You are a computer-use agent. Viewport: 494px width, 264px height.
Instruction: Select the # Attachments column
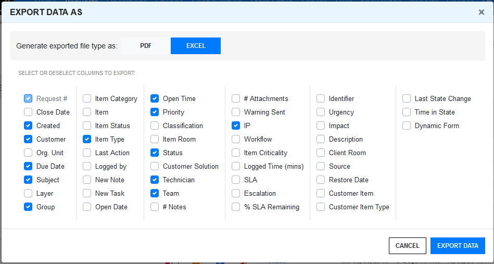point(236,98)
